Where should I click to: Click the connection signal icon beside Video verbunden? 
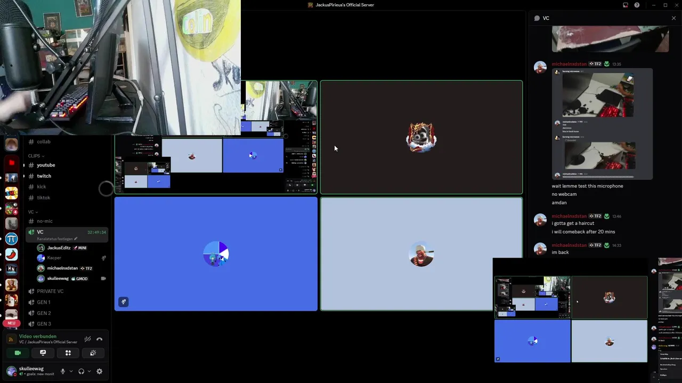tap(11, 339)
